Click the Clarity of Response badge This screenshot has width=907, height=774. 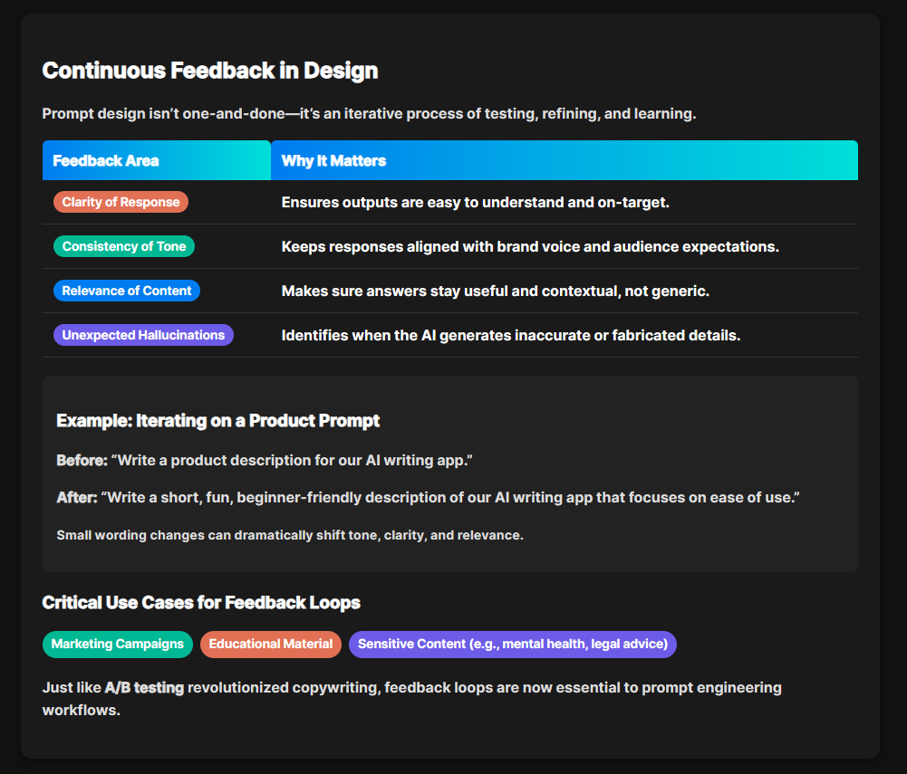point(121,202)
